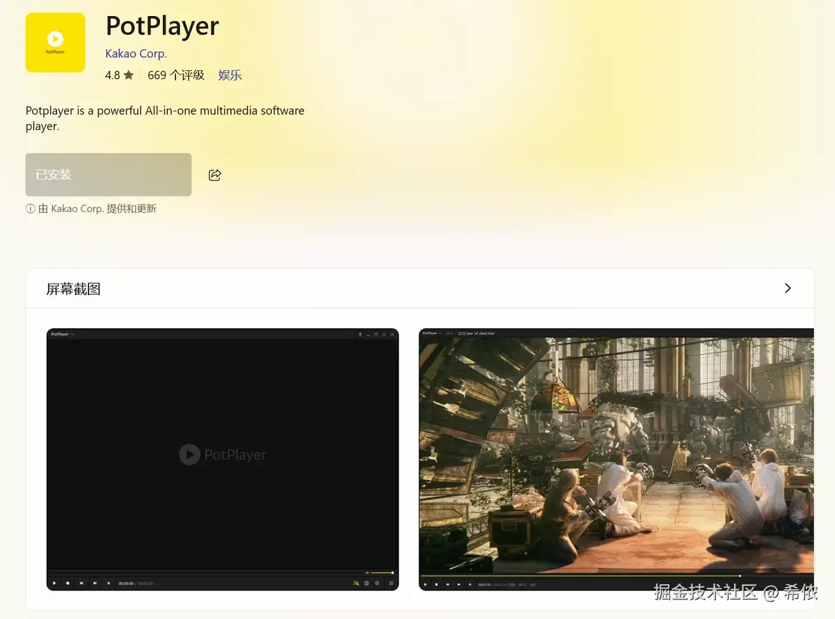Image resolution: width=835 pixels, height=619 pixels.
Task: Click the 屏幕截图 heading
Action: pos(74,289)
